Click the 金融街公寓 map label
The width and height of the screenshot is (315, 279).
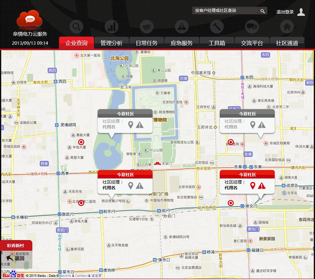pos(28,122)
